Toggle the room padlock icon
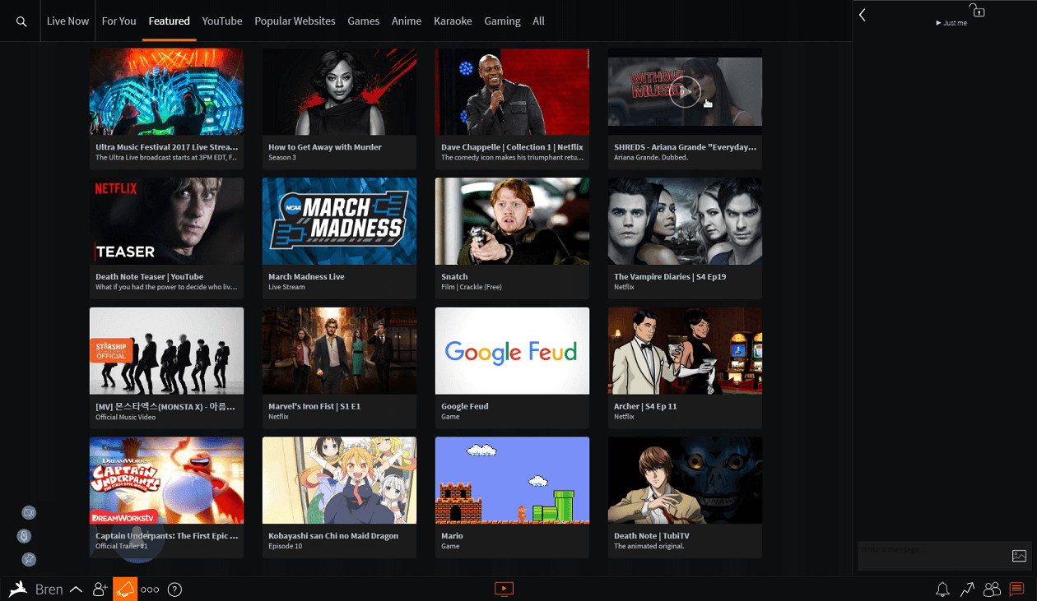The height and width of the screenshot is (601, 1037). click(977, 10)
